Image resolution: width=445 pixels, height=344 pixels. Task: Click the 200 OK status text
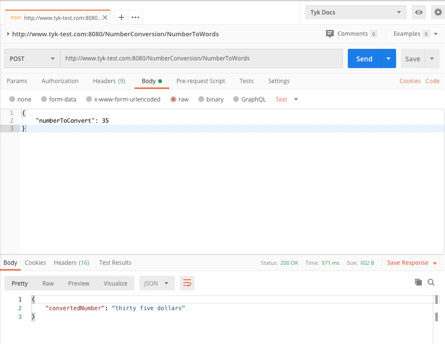coord(289,263)
